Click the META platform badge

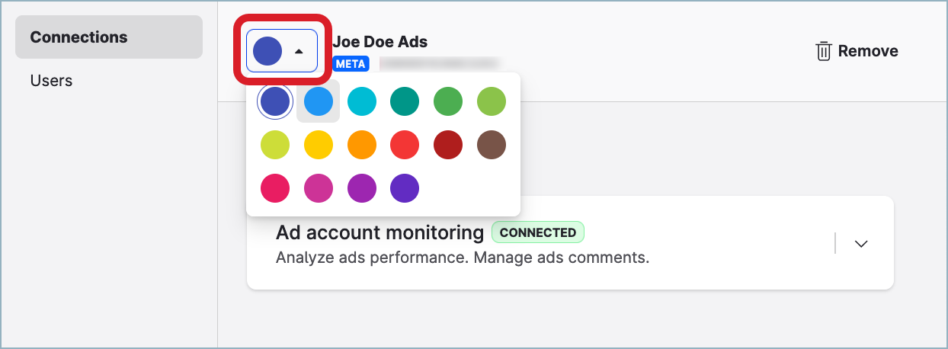point(351,64)
